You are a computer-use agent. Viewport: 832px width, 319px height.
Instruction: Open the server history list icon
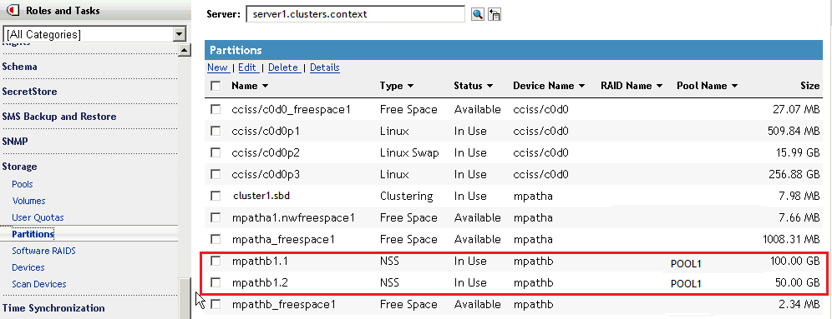coord(495,15)
